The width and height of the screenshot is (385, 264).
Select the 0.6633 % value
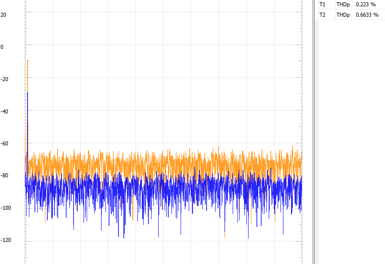(x=367, y=15)
